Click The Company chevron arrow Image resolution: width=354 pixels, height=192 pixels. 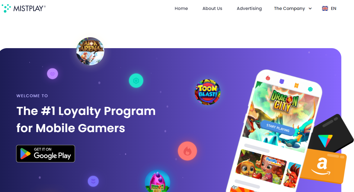click(310, 8)
